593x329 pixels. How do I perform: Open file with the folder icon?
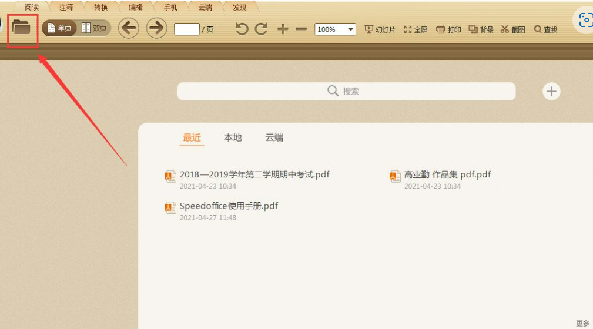tap(21, 27)
